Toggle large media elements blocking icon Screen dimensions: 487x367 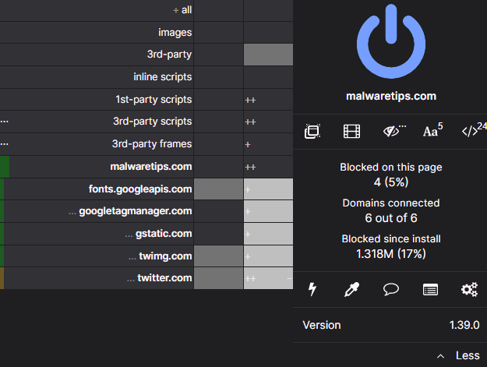pyautogui.click(x=351, y=132)
